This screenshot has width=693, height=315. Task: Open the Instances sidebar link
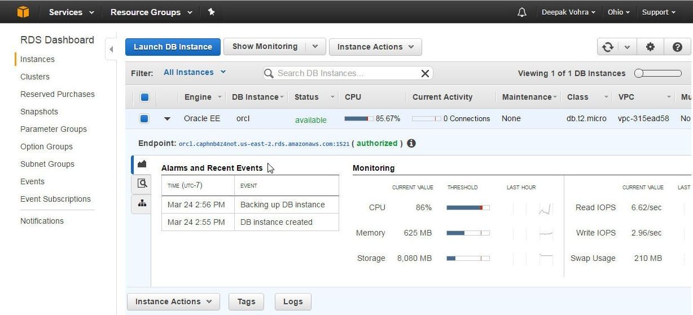coord(37,59)
